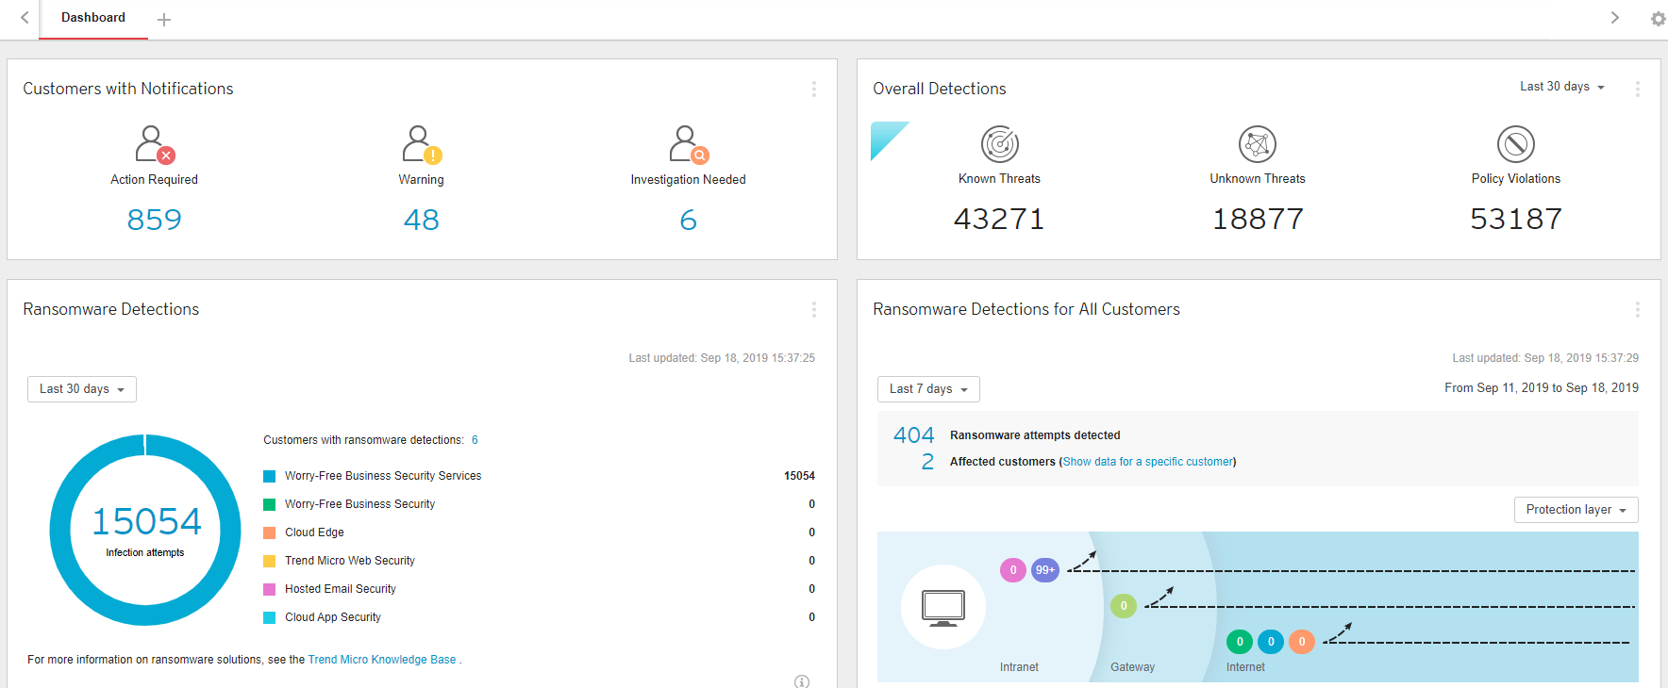The height and width of the screenshot is (688, 1668).
Task: Click the Known Threats radar icon
Action: click(x=999, y=144)
